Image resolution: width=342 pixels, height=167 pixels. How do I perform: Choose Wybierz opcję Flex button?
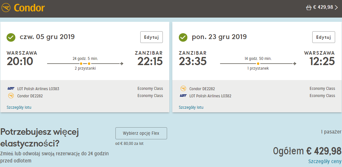pos(141,133)
